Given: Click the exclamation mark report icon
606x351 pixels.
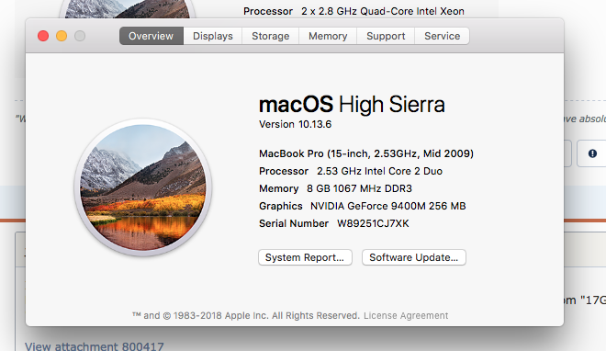Looking at the screenshot, I should coord(592,153).
